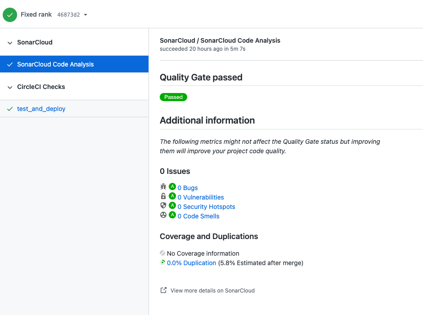Viewport: 423px width, 315px height.
Task: Click the duplication percentage icon
Action: tap(162, 262)
